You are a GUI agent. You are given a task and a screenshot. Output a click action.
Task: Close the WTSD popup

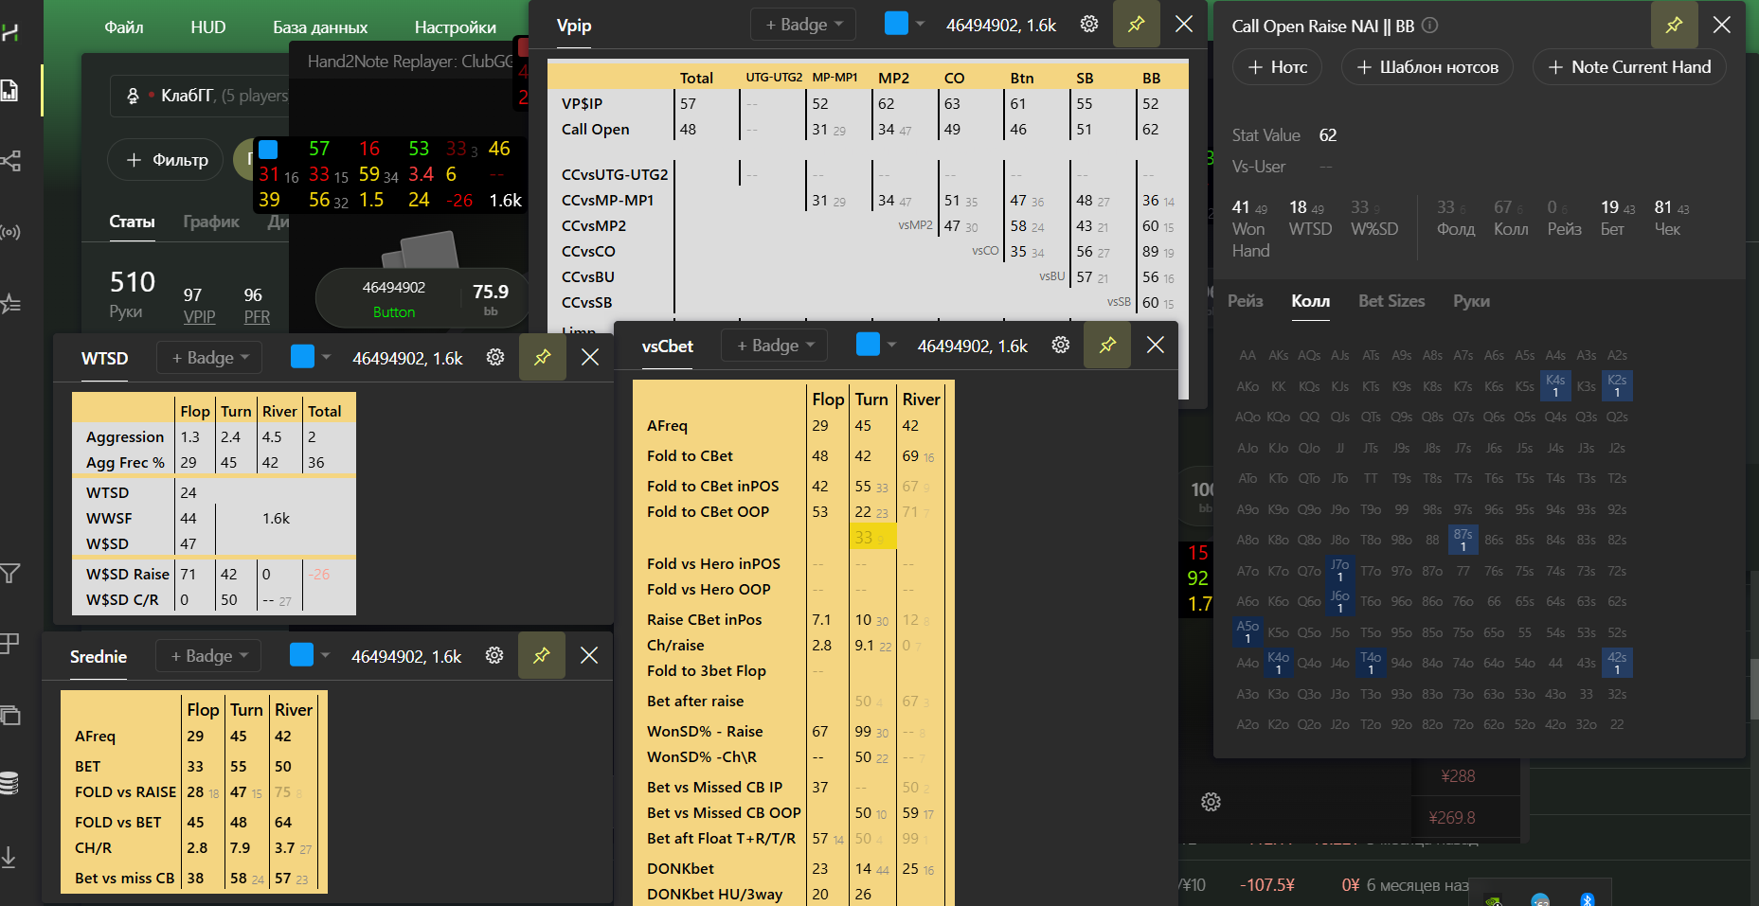(590, 357)
